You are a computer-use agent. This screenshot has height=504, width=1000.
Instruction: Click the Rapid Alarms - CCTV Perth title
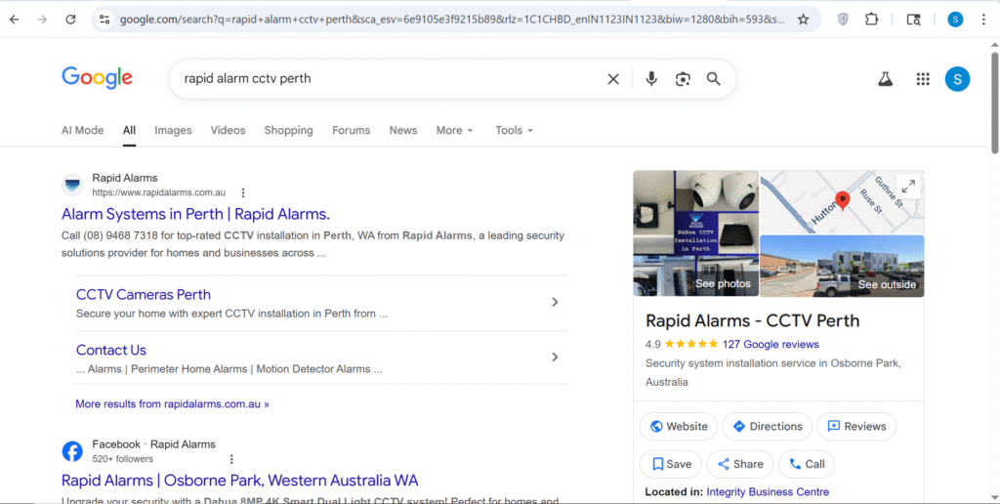pyautogui.click(x=753, y=320)
